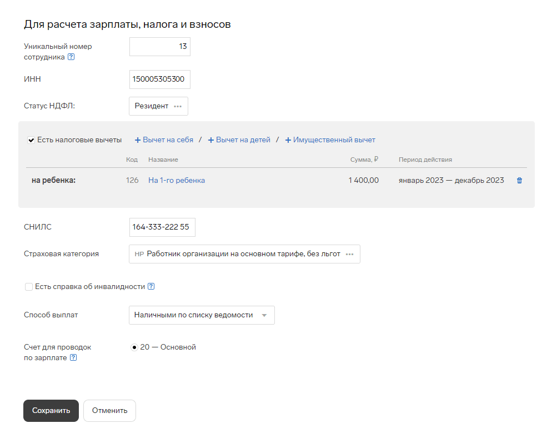
Task: Click the period январь 2023 — декабрь 2023
Action: coord(451,180)
